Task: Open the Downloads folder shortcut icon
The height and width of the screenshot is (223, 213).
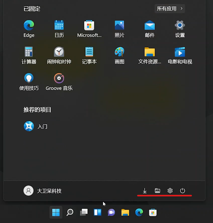Action: click(145, 191)
